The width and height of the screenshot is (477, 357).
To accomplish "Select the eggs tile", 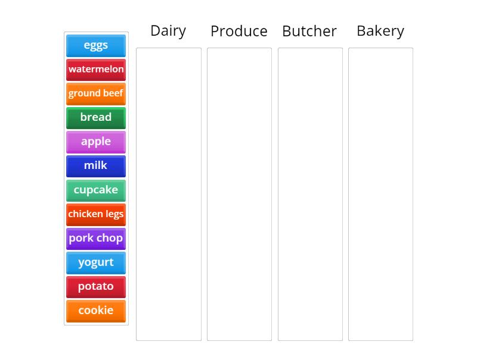I will [95, 45].
